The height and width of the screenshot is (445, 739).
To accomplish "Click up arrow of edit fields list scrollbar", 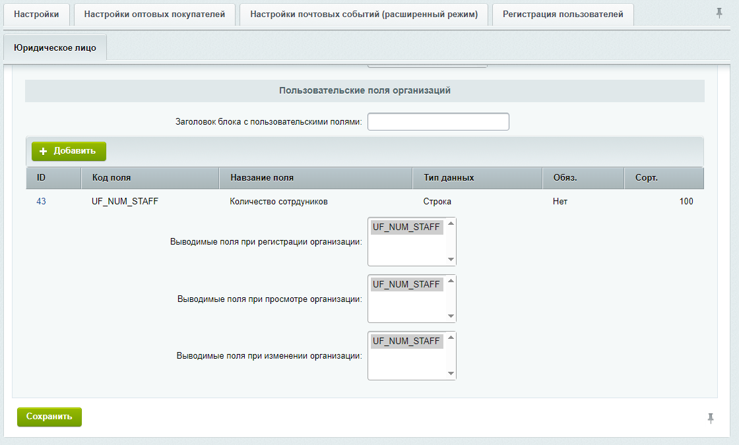I will point(451,337).
